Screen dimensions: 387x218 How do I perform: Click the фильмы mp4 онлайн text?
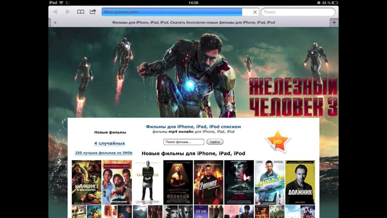(x=193, y=132)
